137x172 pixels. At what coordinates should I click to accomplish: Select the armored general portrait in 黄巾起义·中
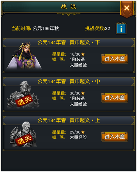coord(23,95)
